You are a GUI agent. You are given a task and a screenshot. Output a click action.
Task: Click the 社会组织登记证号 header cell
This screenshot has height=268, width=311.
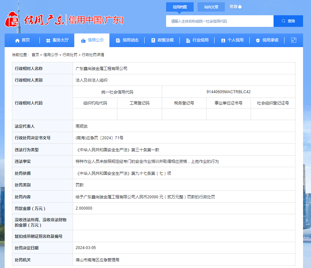[x=273, y=103]
